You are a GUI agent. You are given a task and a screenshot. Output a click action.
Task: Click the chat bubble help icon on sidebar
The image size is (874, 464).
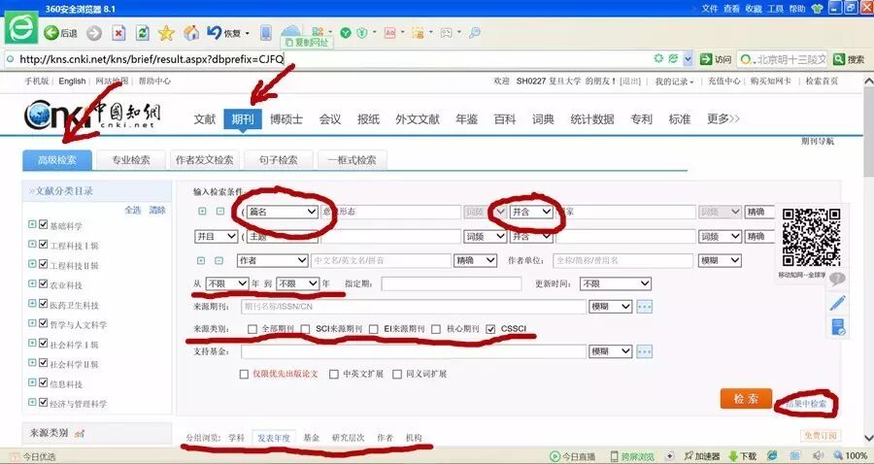(x=837, y=279)
